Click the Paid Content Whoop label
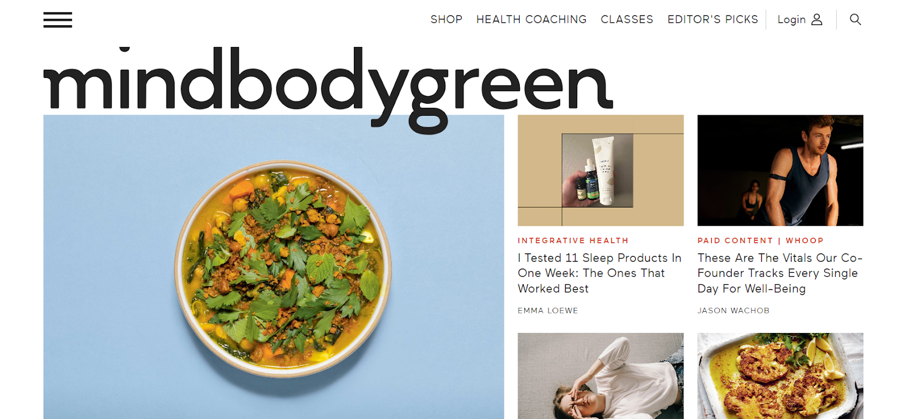This screenshot has height=419, width=919. 760,241
